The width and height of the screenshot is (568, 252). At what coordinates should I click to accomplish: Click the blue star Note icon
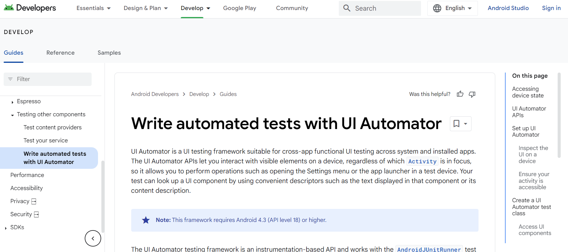(x=146, y=220)
